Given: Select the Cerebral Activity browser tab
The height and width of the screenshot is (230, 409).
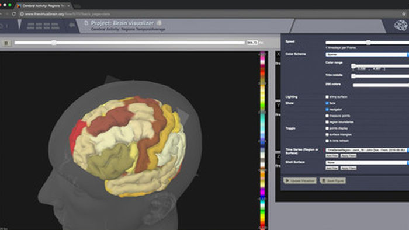Looking at the screenshot, I should click(43, 5).
